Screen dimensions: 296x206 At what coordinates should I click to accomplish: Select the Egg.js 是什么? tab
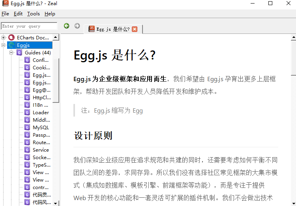coord(113,29)
